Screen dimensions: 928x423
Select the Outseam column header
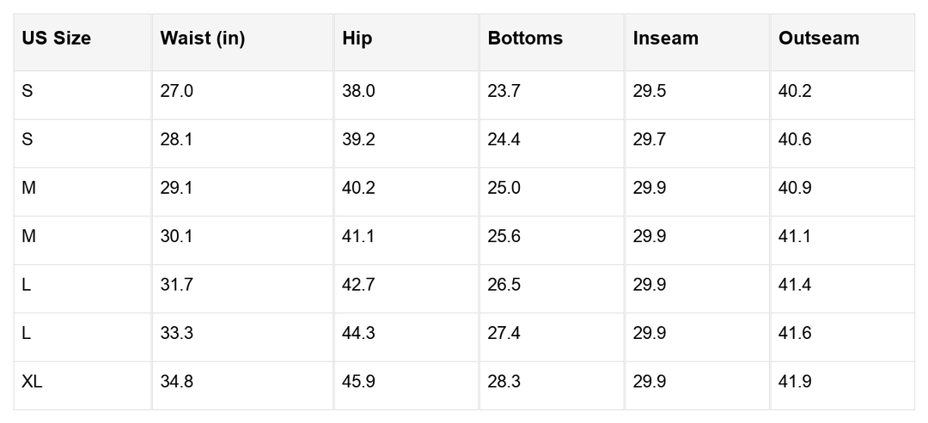point(819,39)
